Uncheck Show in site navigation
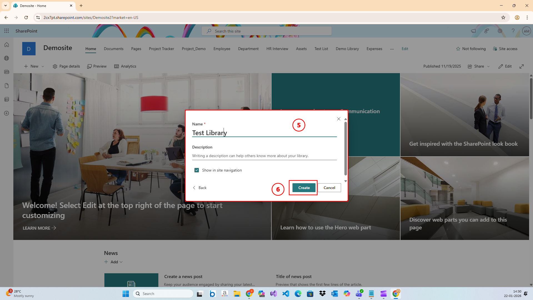Viewport: 533px width, 300px height. [x=197, y=170]
